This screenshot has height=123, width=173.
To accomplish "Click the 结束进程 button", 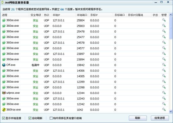I will (159, 118).
